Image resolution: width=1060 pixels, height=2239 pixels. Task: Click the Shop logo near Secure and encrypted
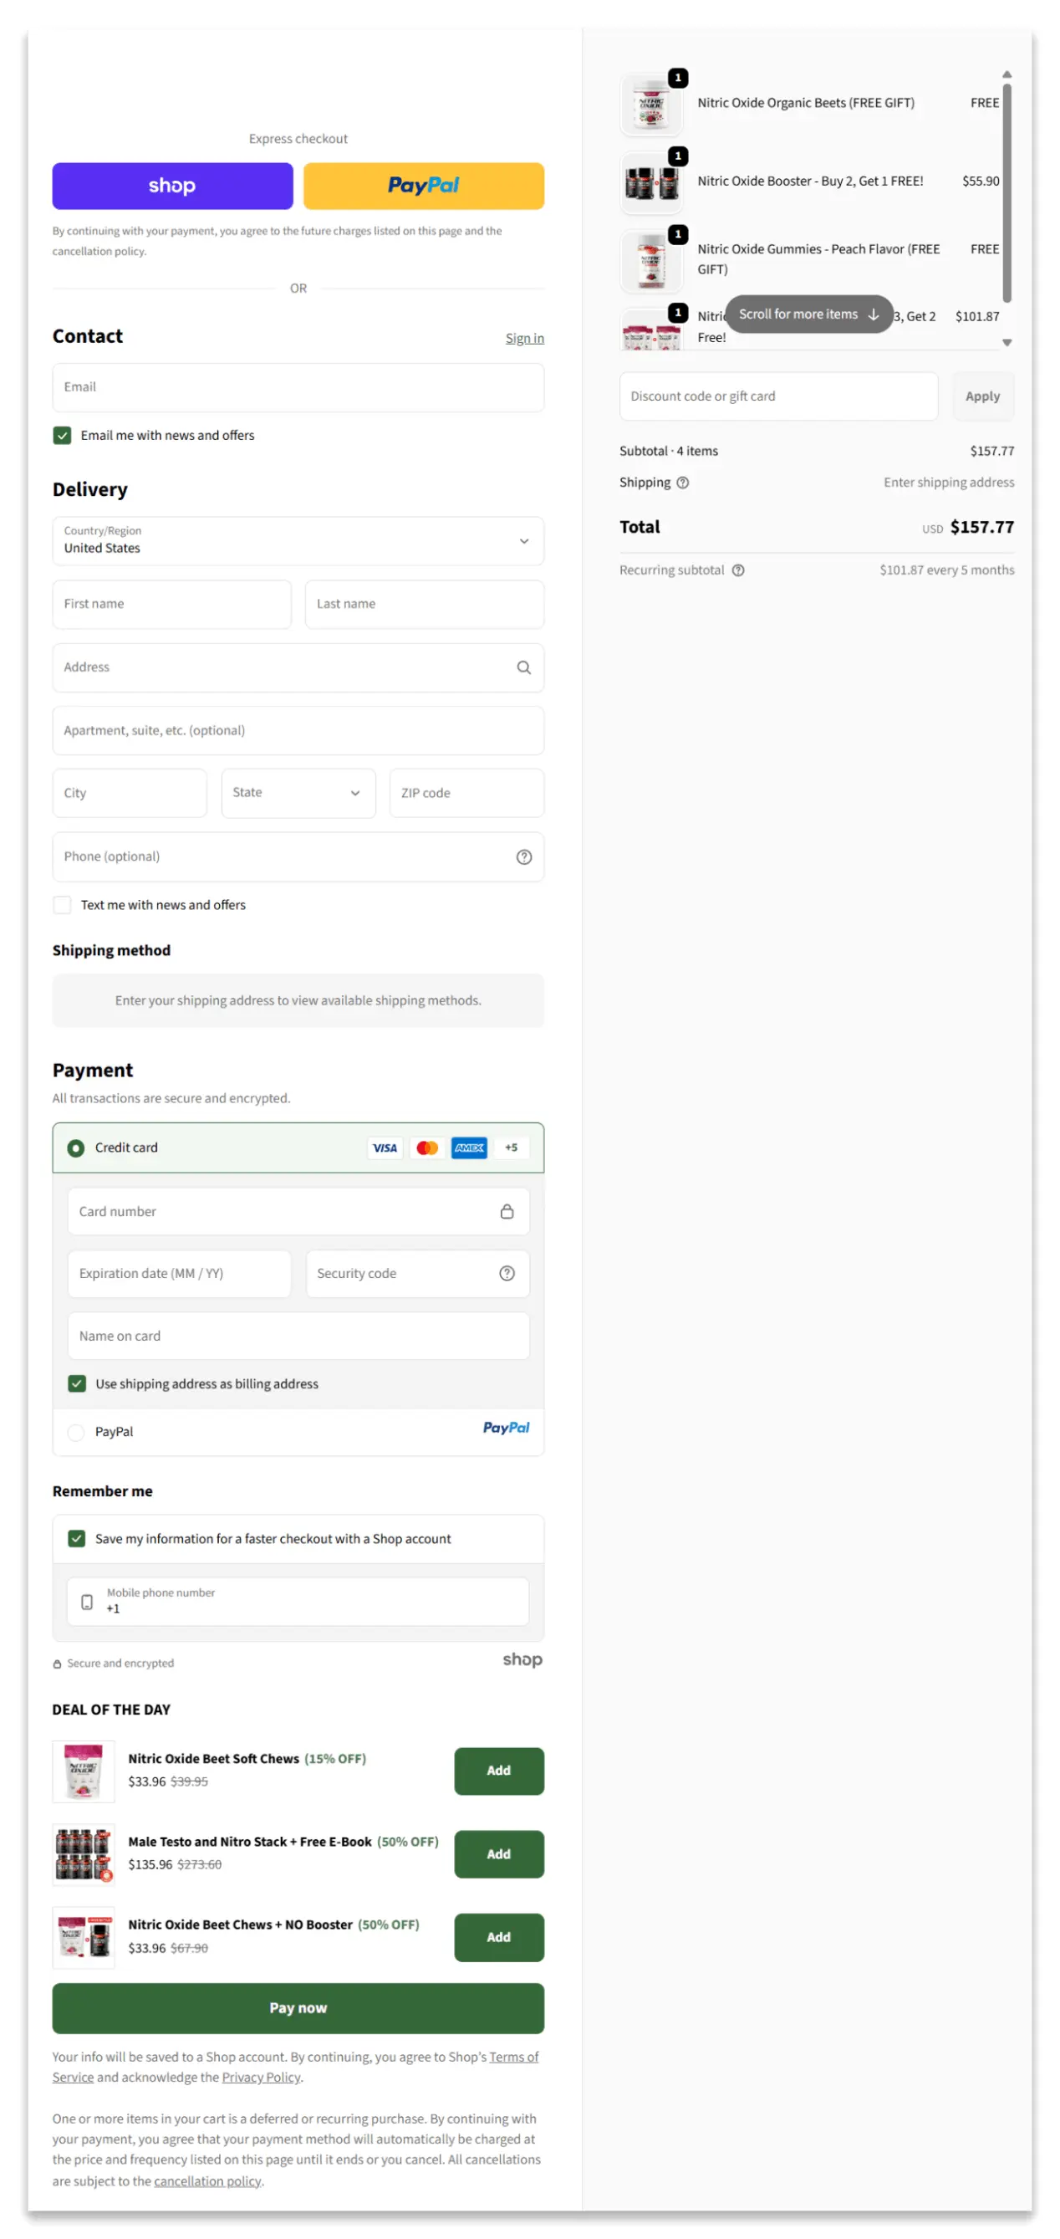(x=522, y=1660)
